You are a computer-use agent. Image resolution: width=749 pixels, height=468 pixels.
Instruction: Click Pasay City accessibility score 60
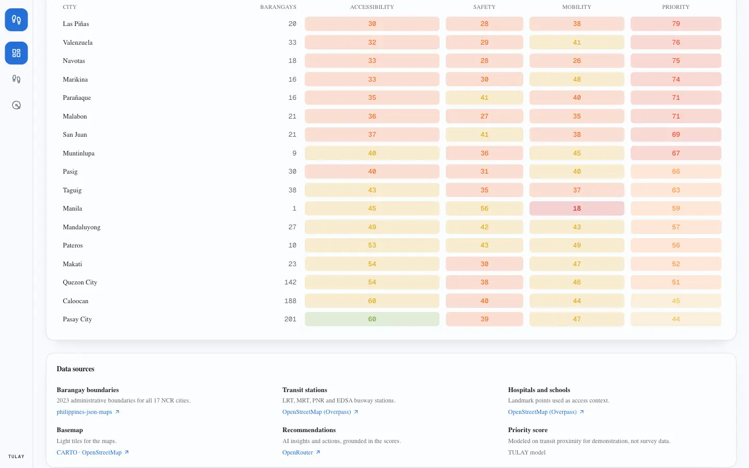tap(372, 319)
